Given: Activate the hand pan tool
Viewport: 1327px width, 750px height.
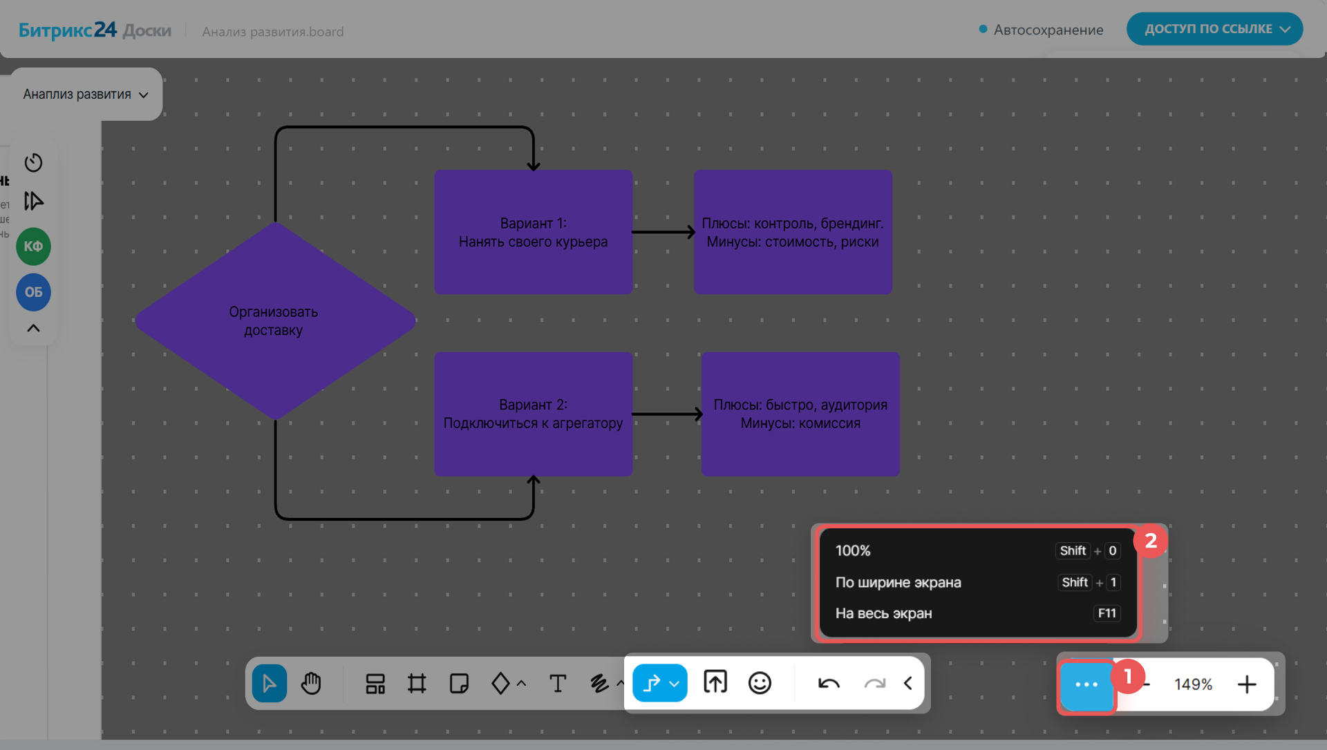Looking at the screenshot, I should (311, 684).
